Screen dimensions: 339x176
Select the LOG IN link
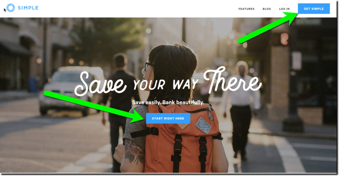click(284, 9)
